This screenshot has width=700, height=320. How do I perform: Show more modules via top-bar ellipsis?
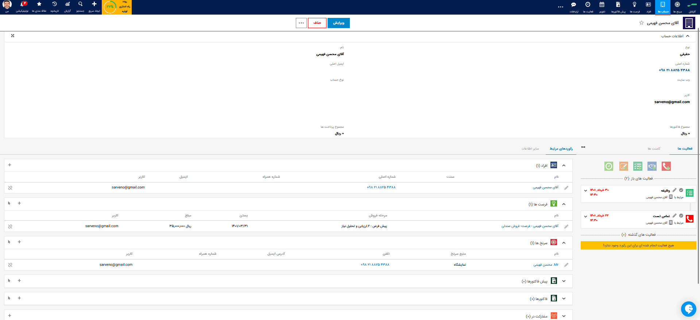[561, 7]
